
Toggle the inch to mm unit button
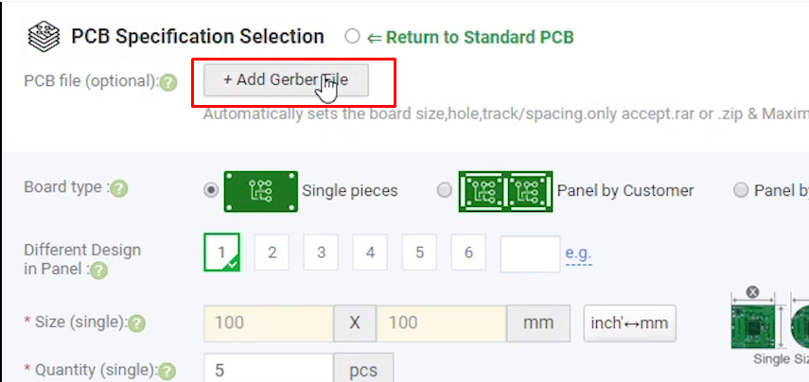(x=629, y=323)
